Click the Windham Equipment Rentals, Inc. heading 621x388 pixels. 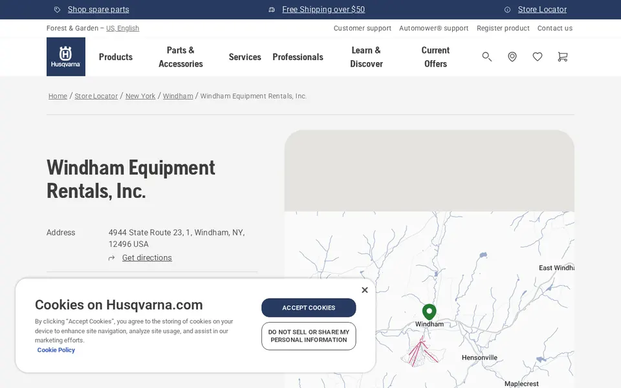(x=131, y=179)
